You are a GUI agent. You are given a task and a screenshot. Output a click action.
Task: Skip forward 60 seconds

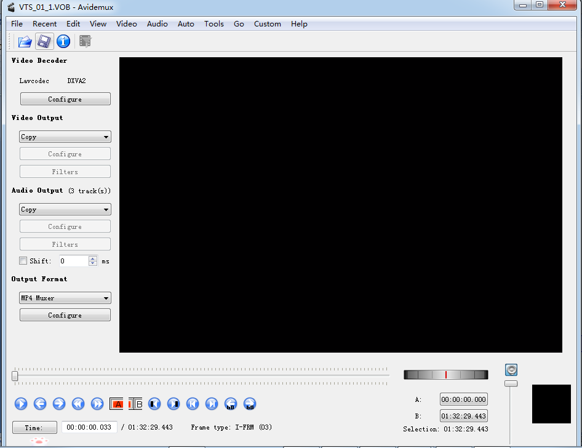pyautogui.click(x=250, y=404)
